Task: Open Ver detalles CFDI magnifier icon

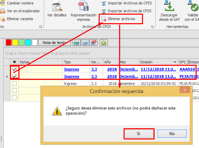Action: (57, 6)
